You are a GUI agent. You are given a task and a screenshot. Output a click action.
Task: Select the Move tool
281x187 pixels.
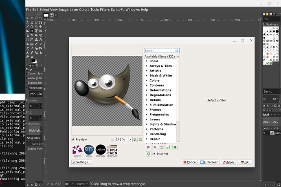point(41,26)
